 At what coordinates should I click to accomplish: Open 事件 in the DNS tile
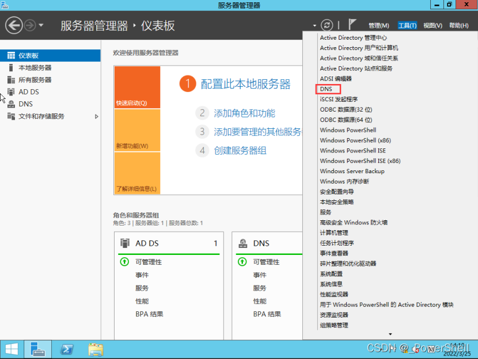pyautogui.click(x=260, y=275)
